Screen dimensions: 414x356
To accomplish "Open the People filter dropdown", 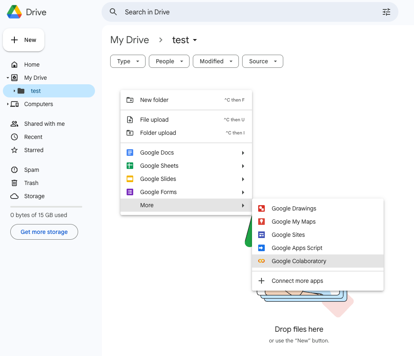I will point(169,61).
